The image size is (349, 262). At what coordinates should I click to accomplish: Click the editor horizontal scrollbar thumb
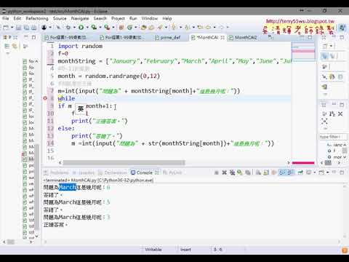click(124, 162)
